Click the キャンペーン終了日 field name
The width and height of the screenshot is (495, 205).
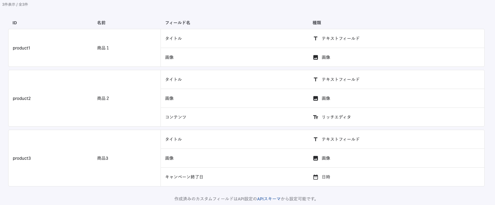click(184, 177)
